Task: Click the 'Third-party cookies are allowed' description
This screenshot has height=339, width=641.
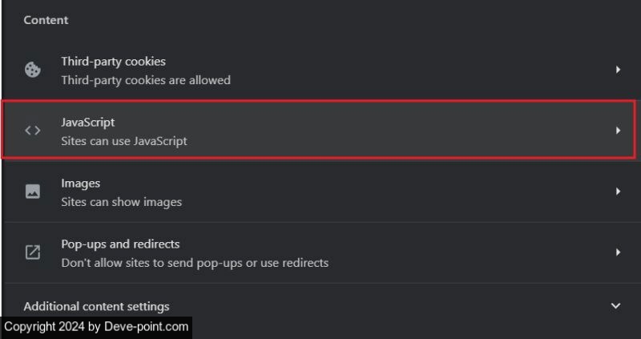Action: click(x=146, y=80)
